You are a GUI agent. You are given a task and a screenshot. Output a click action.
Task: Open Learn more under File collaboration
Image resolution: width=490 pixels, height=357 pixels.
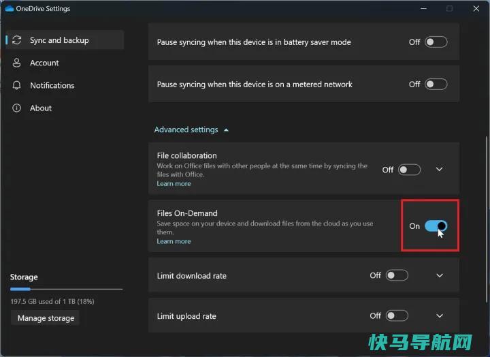click(174, 184)
